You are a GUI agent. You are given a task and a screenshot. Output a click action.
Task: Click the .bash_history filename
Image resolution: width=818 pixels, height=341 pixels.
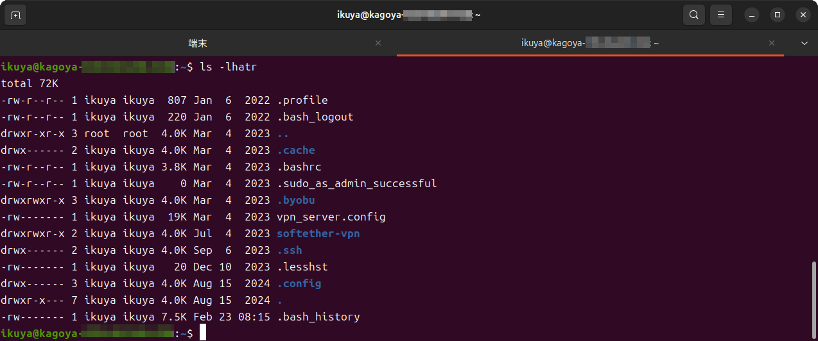(318, 317)
